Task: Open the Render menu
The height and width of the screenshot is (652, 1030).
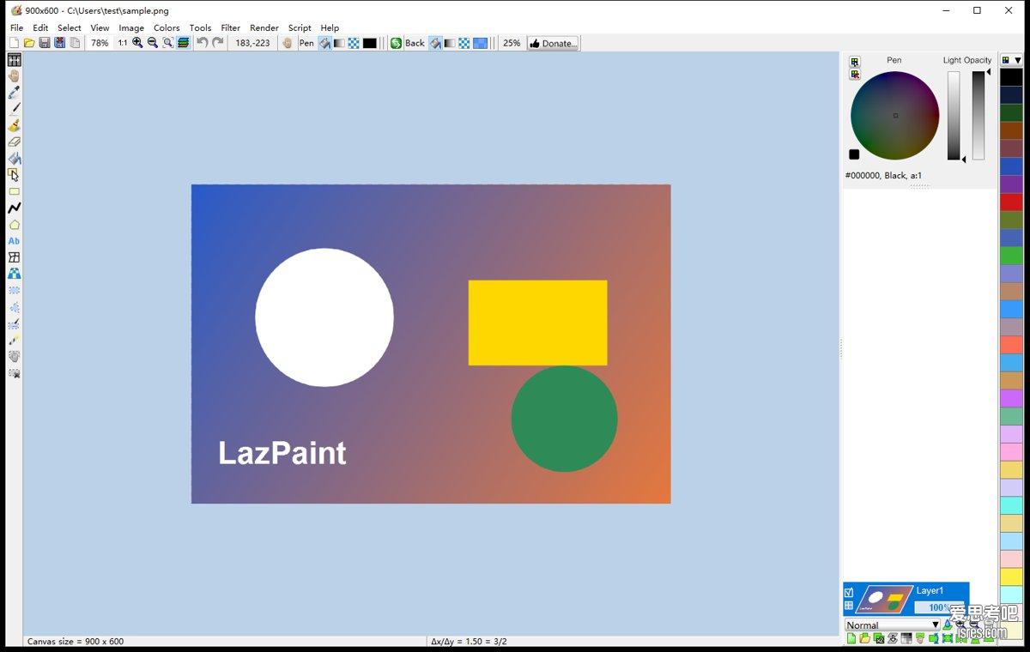Action: (x=264, y=27)
